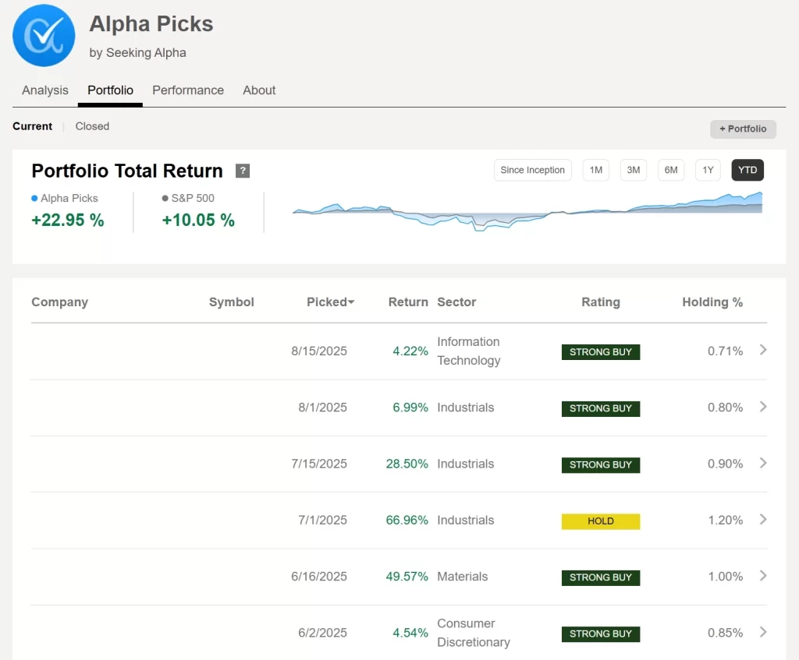
Task: Open the Analysis tab
Action: tap(45, 90)
